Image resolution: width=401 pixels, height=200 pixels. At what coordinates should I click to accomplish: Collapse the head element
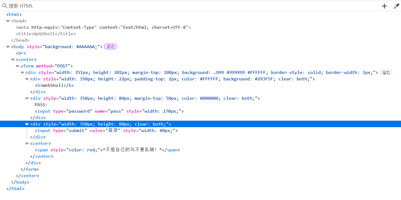coord(8,21)
